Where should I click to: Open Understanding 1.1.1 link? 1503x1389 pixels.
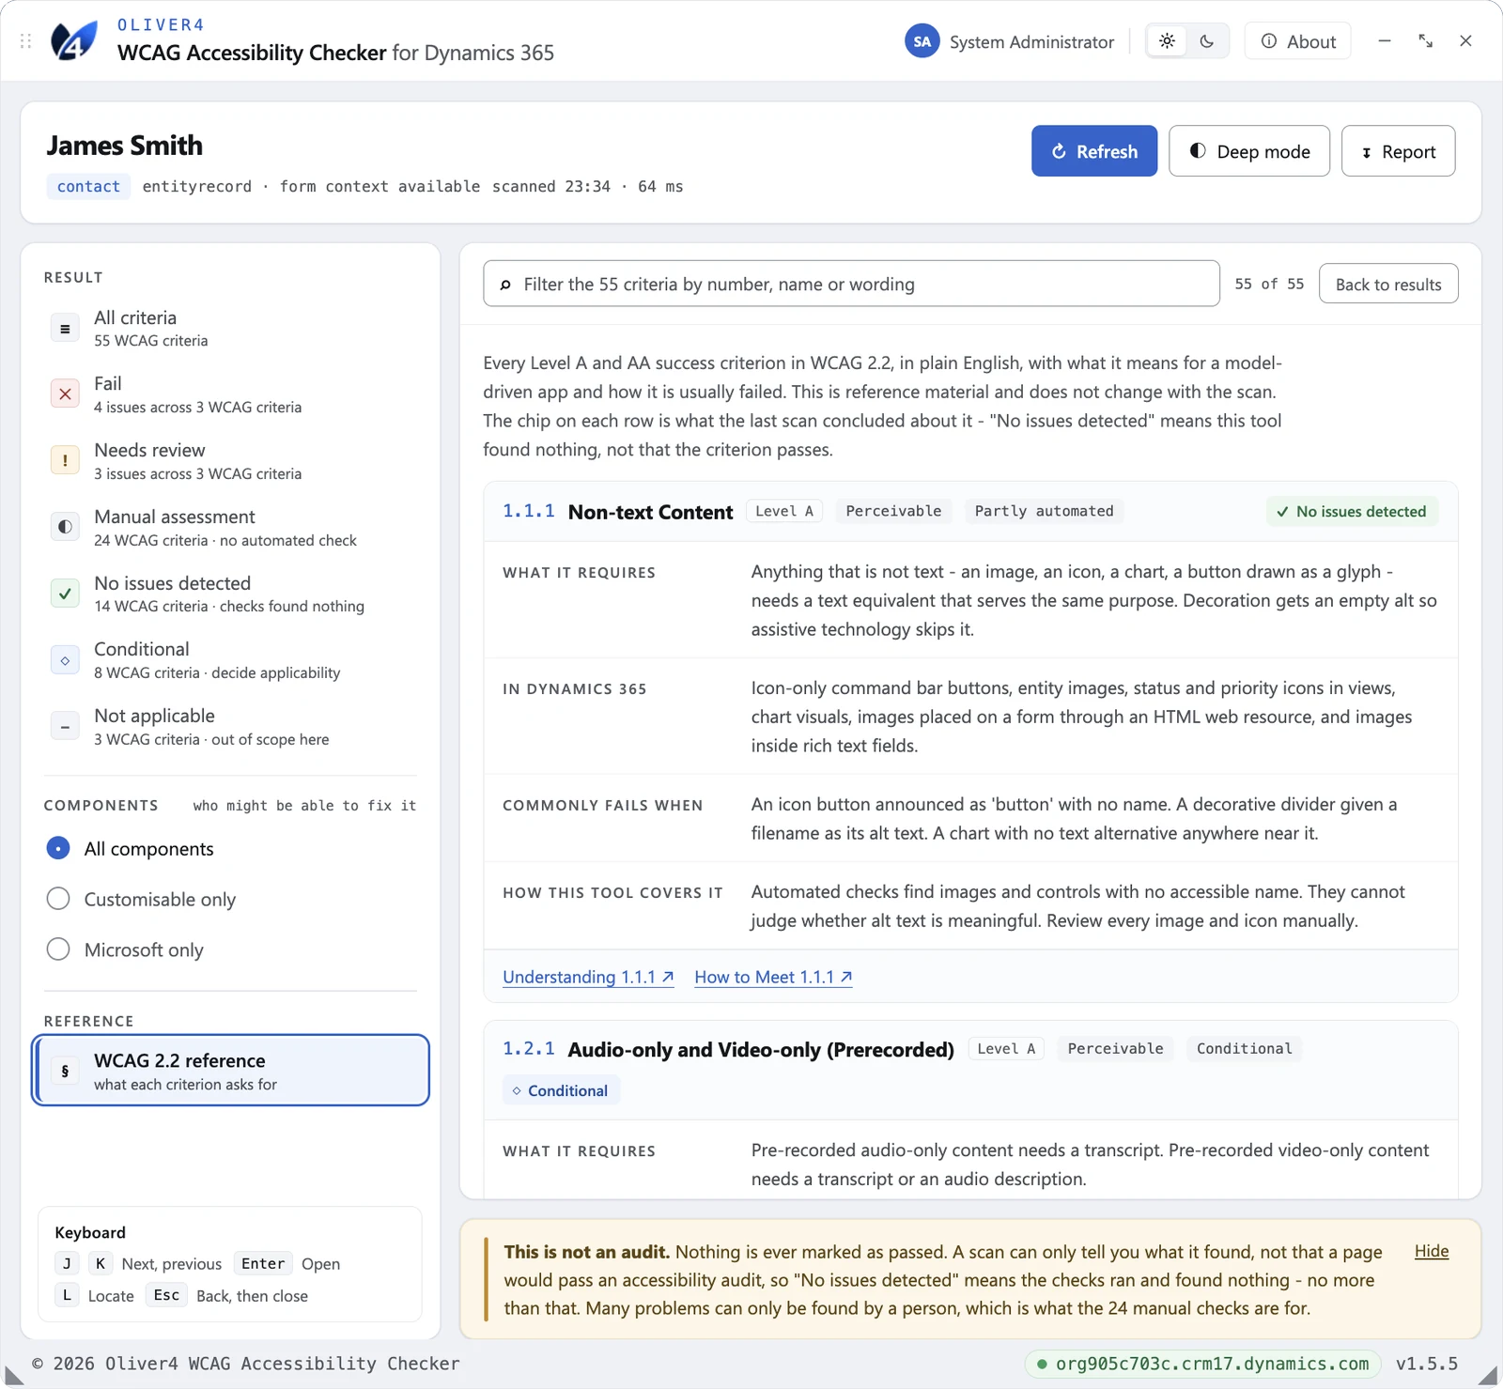point(588,977)
